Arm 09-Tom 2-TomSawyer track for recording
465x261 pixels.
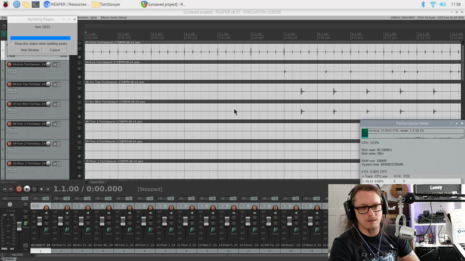(10, 144)
